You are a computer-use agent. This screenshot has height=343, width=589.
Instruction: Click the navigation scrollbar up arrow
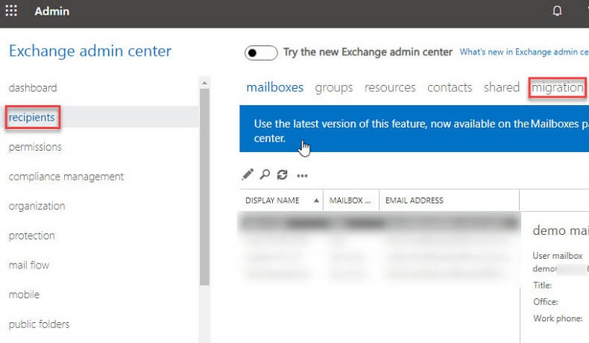[204, 83]
